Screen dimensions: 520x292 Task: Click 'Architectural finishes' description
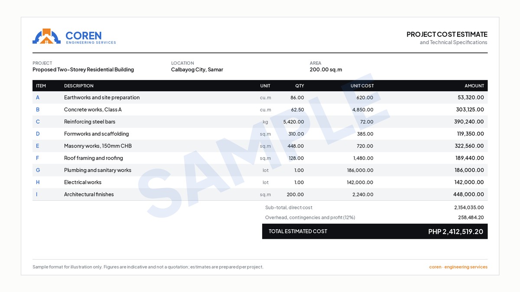click(x=89, y=195)
